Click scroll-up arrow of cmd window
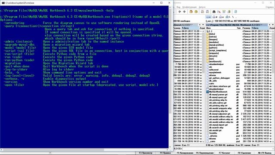This screenshot has width=275, height=155. pos(170,7)
